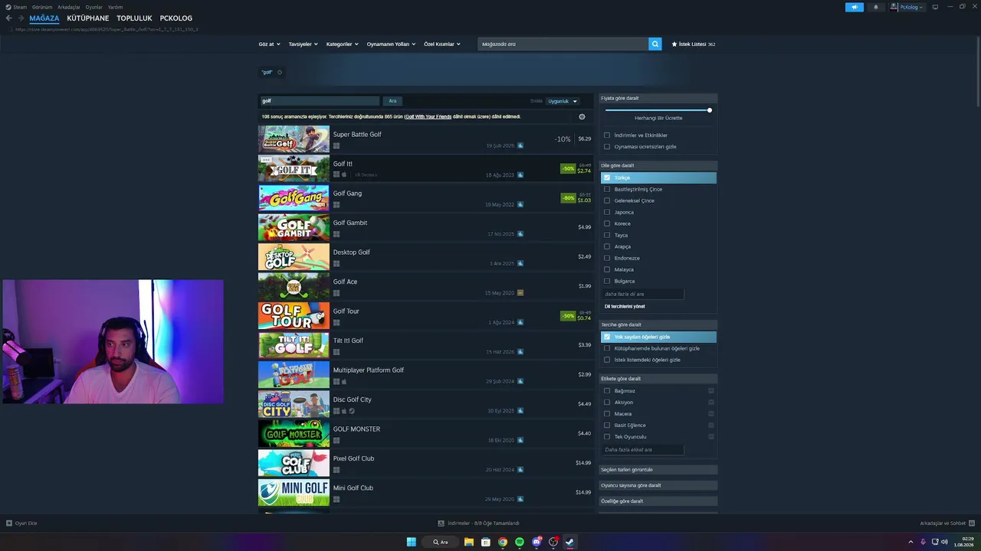Open search preferences gear icon
Screen dimensions: 981x551
pyautogui.click(x=582, y=117)
